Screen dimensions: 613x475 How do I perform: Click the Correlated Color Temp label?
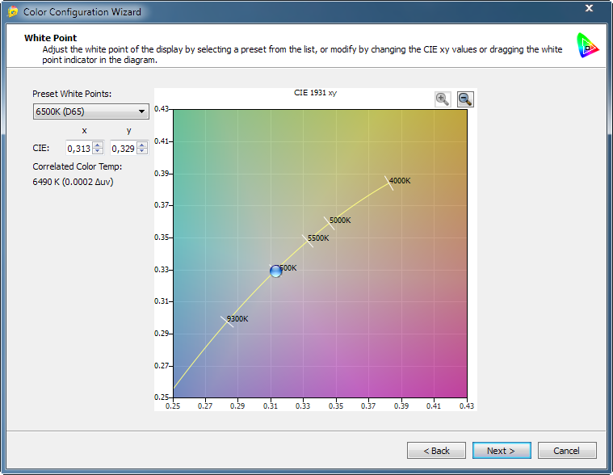tap(78, 166)
